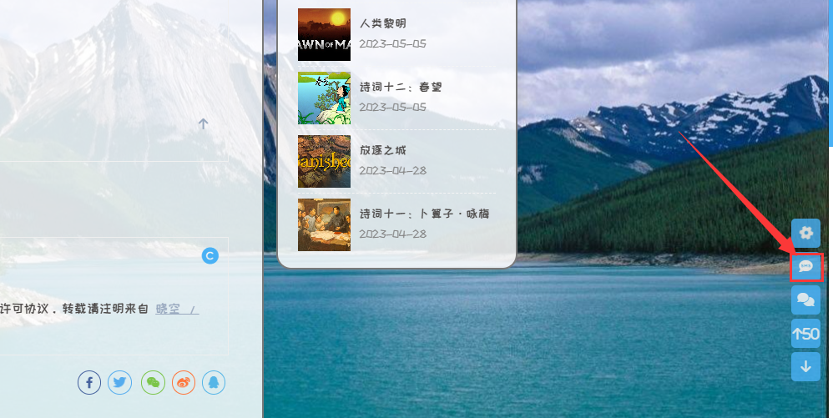Click the blue circular C copyright icon
This screenshot has height=418, width=833.
click(x=210, y=256)
